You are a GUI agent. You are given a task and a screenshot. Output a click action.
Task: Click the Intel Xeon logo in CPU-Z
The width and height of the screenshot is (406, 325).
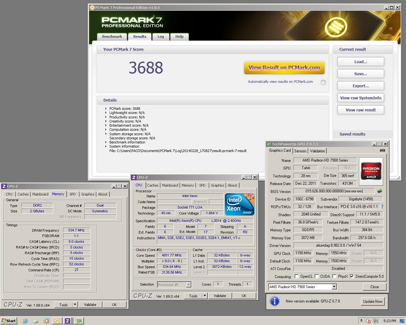pos(240,204)
